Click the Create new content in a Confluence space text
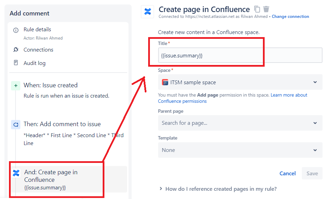 209,32
